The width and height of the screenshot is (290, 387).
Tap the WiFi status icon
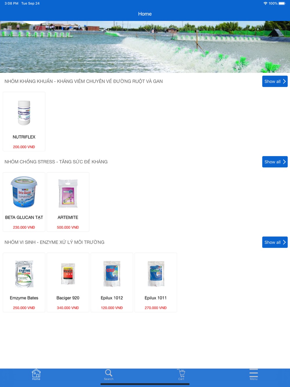point(265,3)
